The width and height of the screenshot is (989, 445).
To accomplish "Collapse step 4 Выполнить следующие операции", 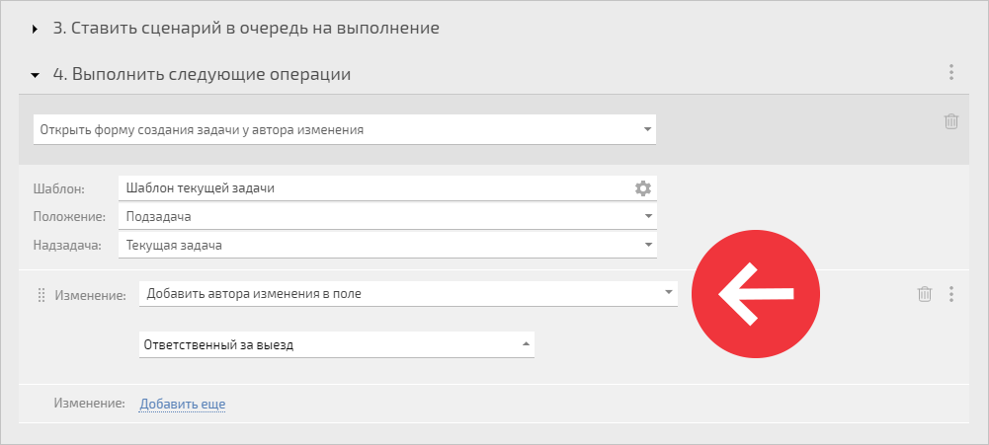I will click(35, 75).
